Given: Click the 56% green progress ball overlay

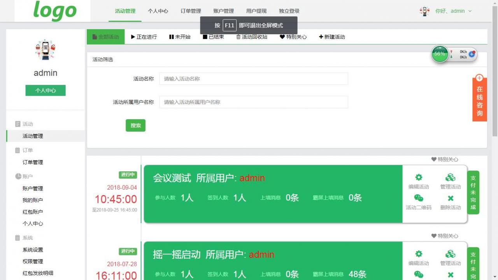Looking at the screenshot, I should point(439,54).
